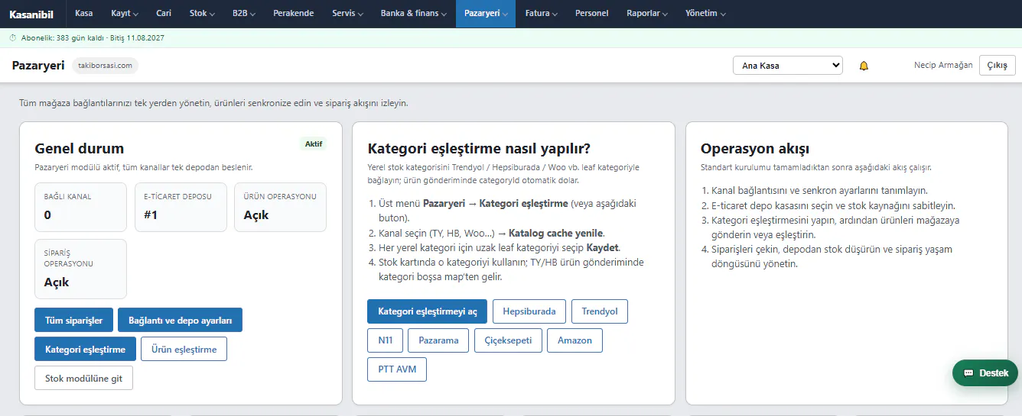Click the E-Ticaret Deposu stat card
The width and height of the screenshot is (1022, 416).
point(181,207)
